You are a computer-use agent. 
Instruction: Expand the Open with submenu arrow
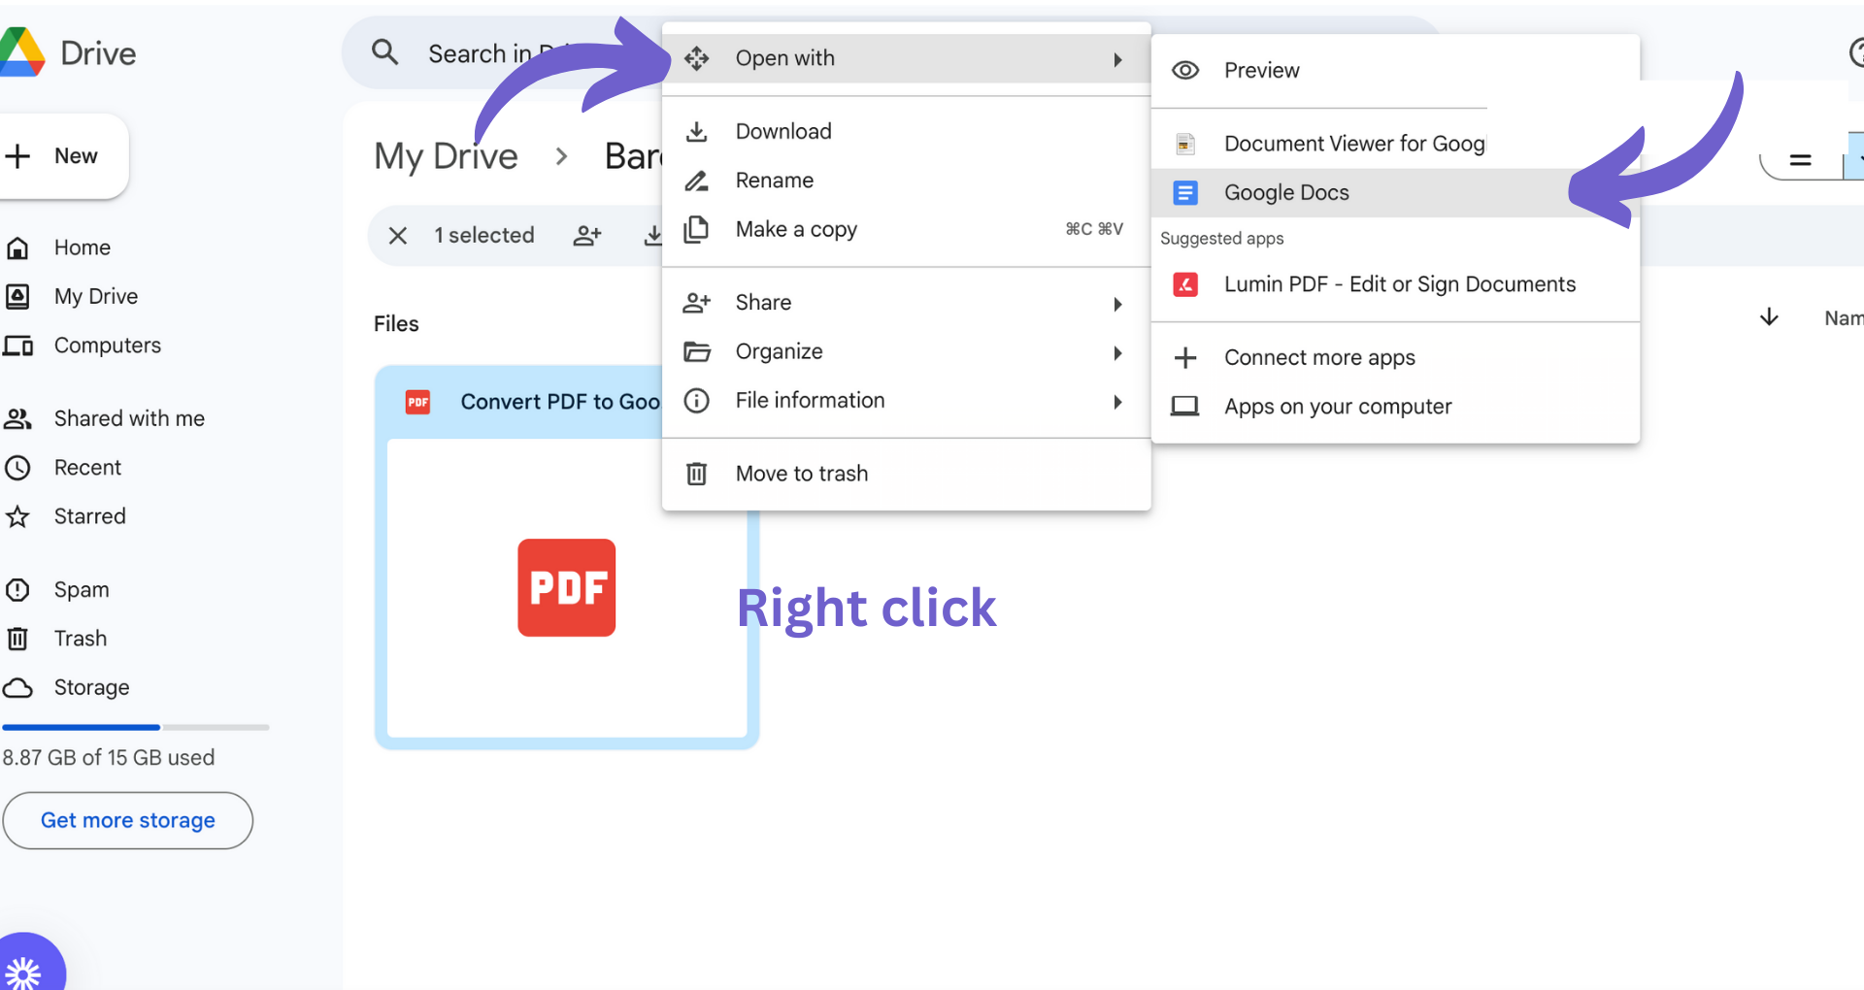(x=1118, y=59)
